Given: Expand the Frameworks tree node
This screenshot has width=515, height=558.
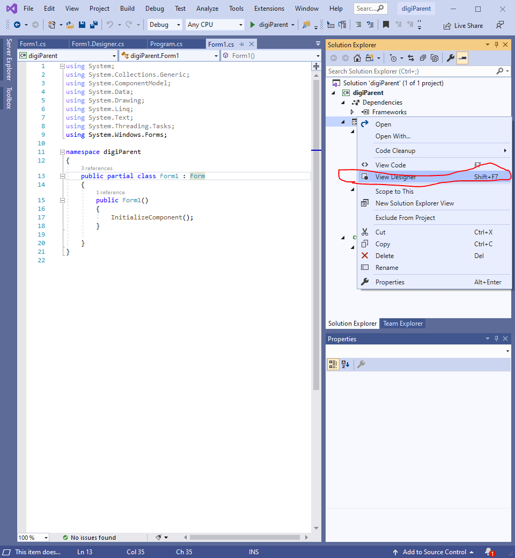Looking at the screenshot, I should click(352, 112).
